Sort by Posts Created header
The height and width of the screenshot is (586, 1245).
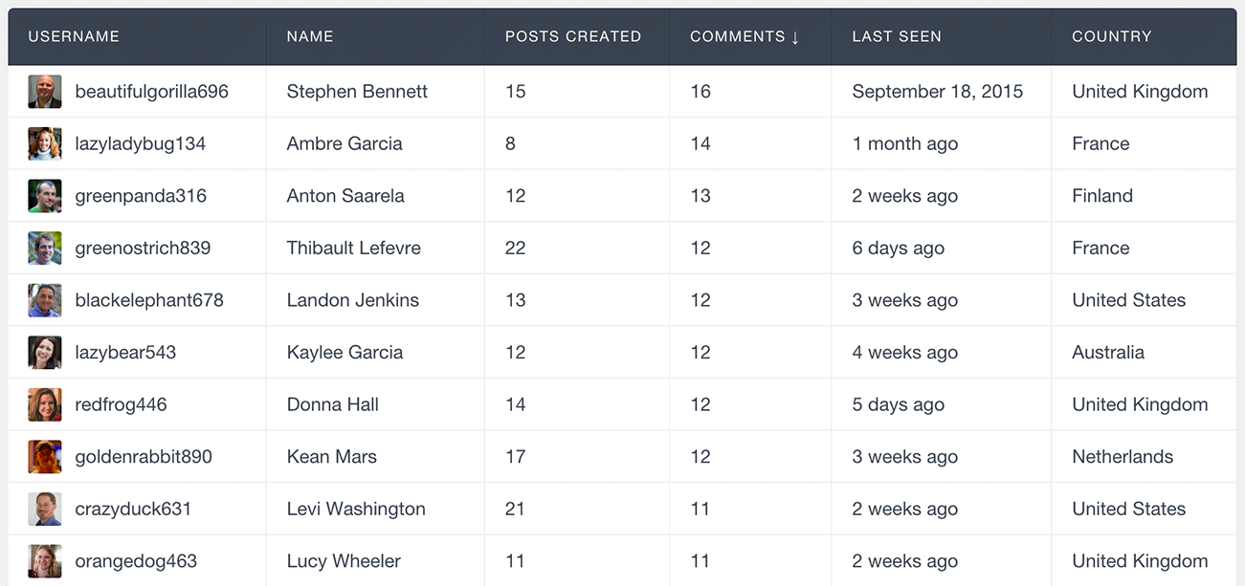click(577, 36)
